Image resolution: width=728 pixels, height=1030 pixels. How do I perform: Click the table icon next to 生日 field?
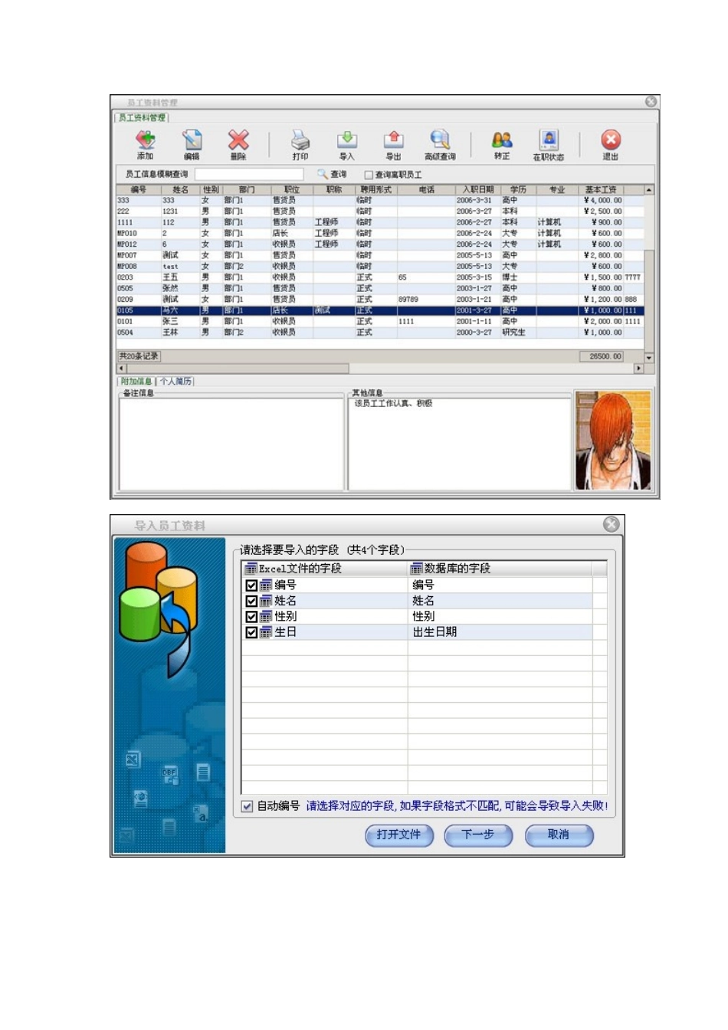[266, 632]
